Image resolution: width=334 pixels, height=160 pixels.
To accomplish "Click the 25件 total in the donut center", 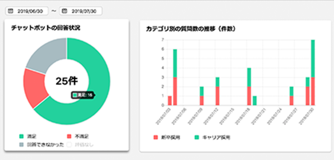I will (67, 81).
